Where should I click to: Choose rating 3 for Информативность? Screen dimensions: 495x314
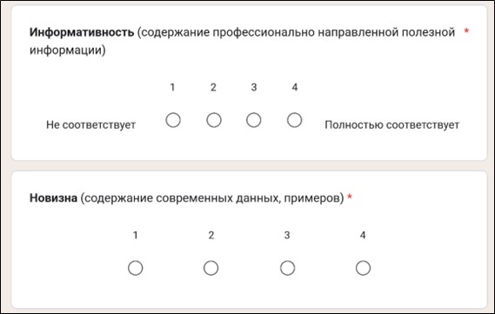pos(254,120)
